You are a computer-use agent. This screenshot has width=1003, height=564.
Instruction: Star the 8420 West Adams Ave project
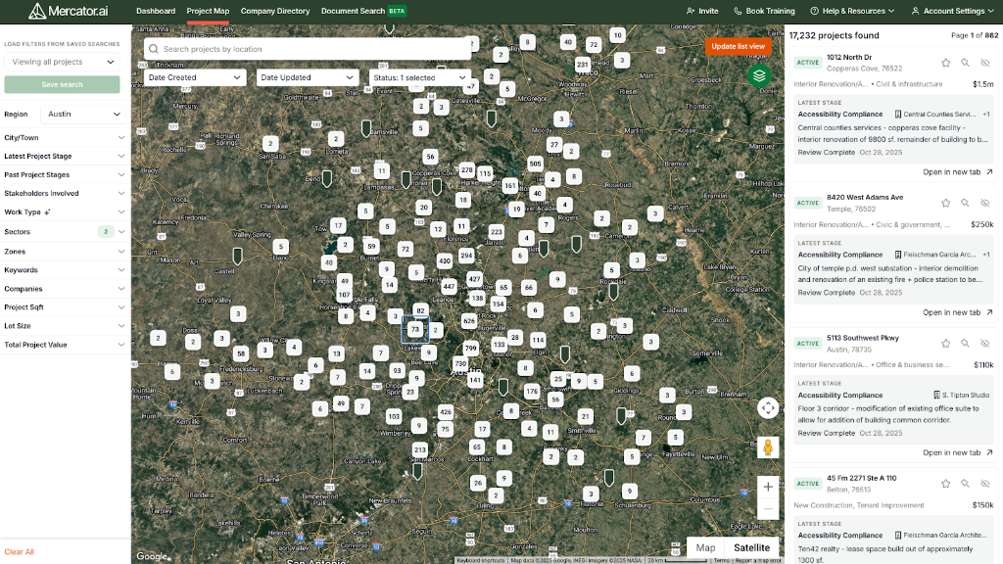tap(945, 203)
